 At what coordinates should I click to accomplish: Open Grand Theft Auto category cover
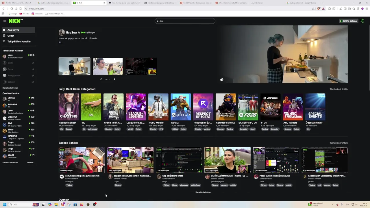(x=114, y=107)
